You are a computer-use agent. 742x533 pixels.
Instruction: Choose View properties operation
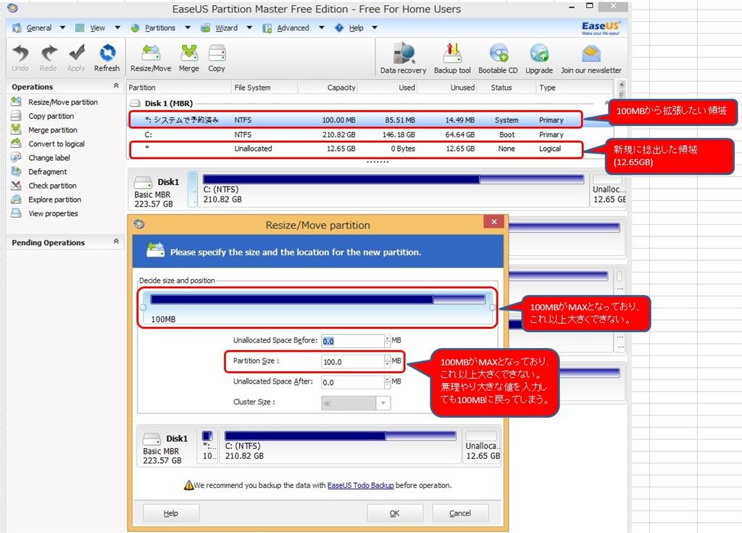[x=53, y=214]
